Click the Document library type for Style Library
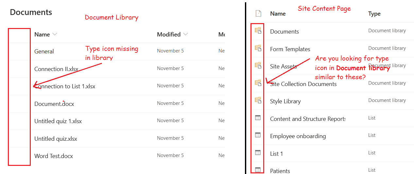 (387, 100)
